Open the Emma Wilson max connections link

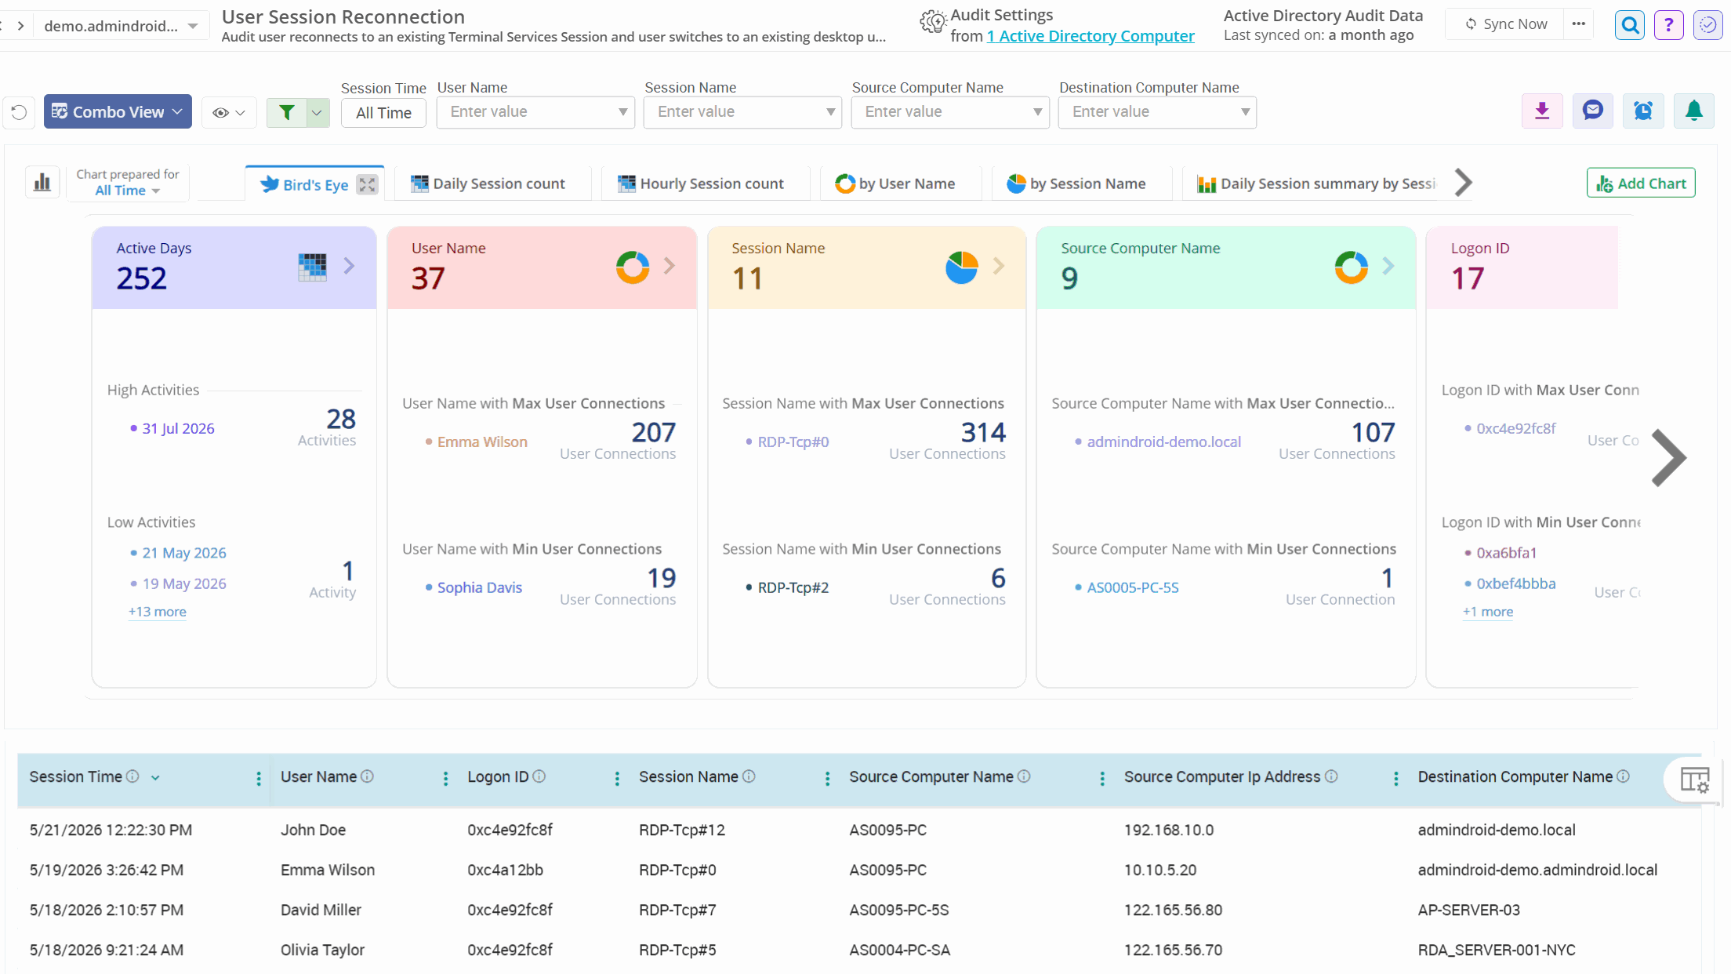[482, 442]
